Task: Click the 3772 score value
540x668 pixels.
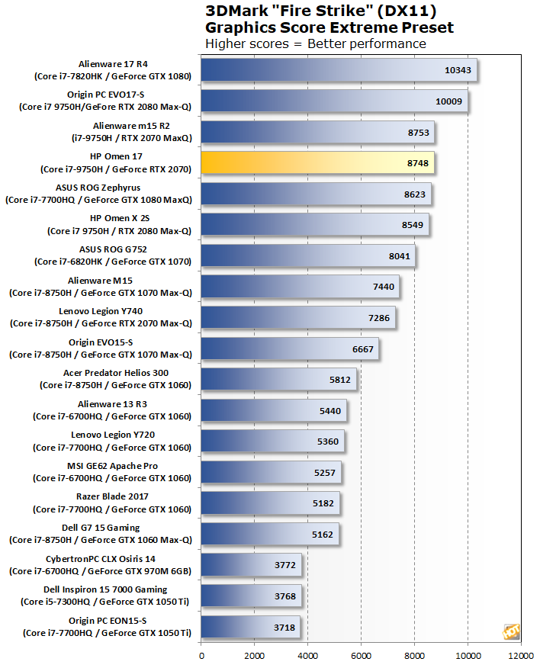Action: pyautogui.click(x=284, y=565)
